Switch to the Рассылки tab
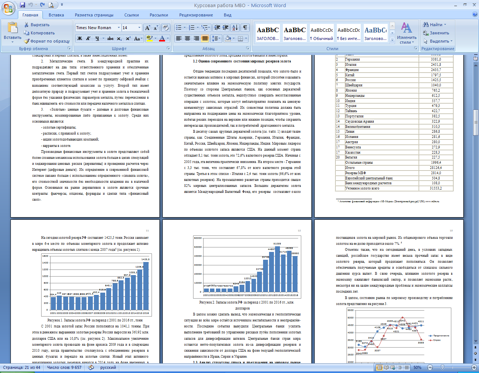The height and width of the screenshot is (373, 479). 159,15
